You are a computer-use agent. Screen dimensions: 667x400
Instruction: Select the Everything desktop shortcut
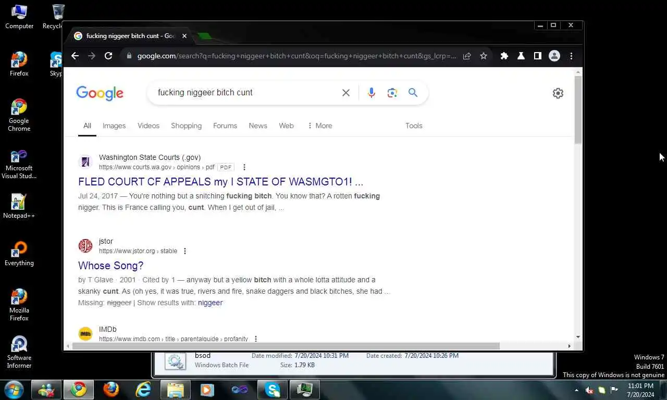19,254
